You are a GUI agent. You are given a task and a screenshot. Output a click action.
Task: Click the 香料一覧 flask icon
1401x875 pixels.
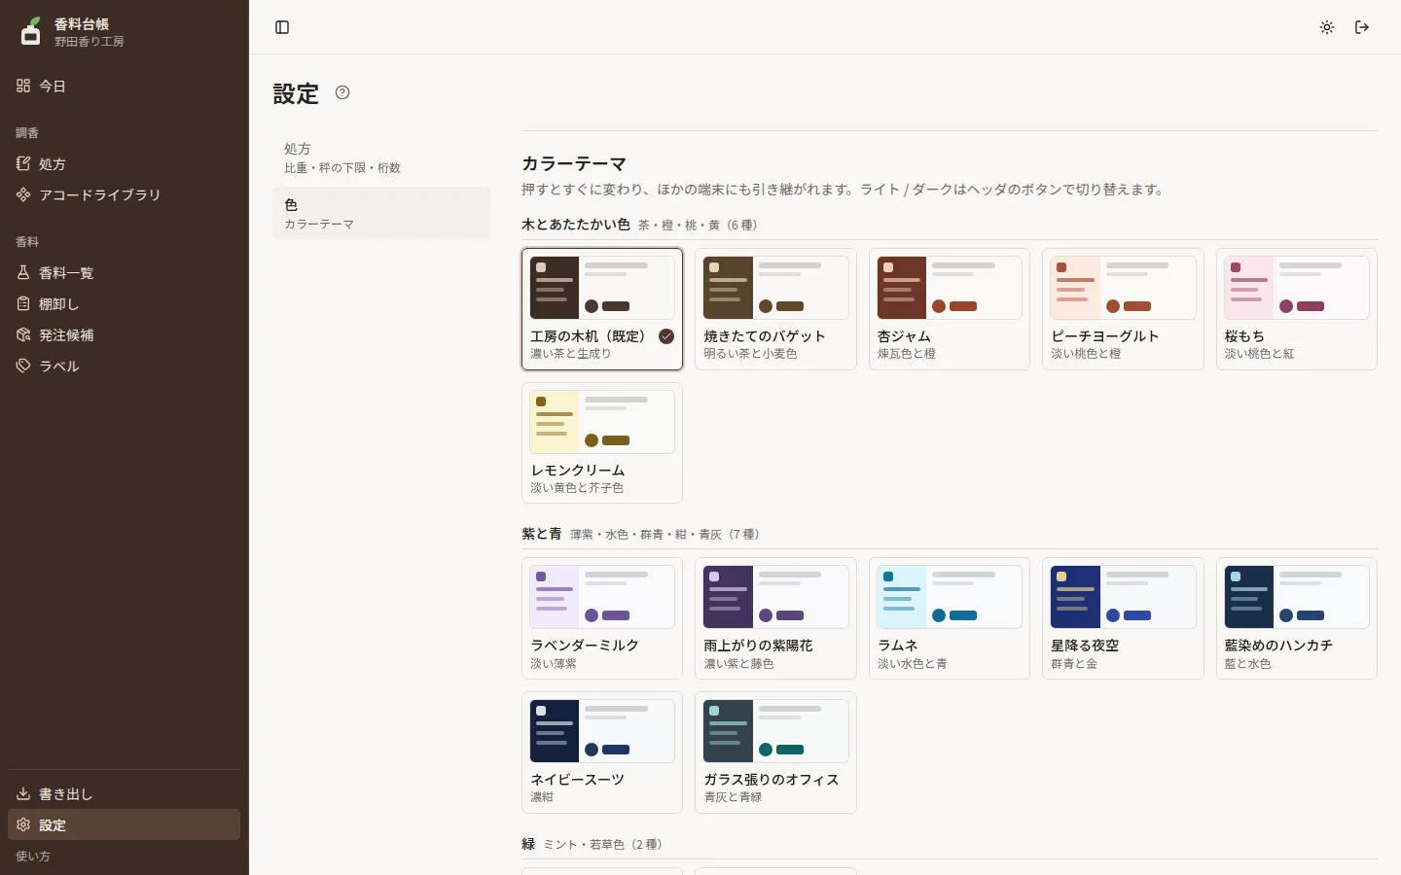(23, 272)
